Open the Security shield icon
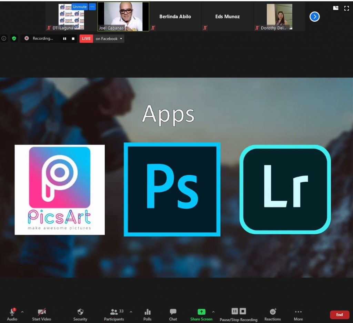Screen dimensions: 353x323 click(80, 312)
